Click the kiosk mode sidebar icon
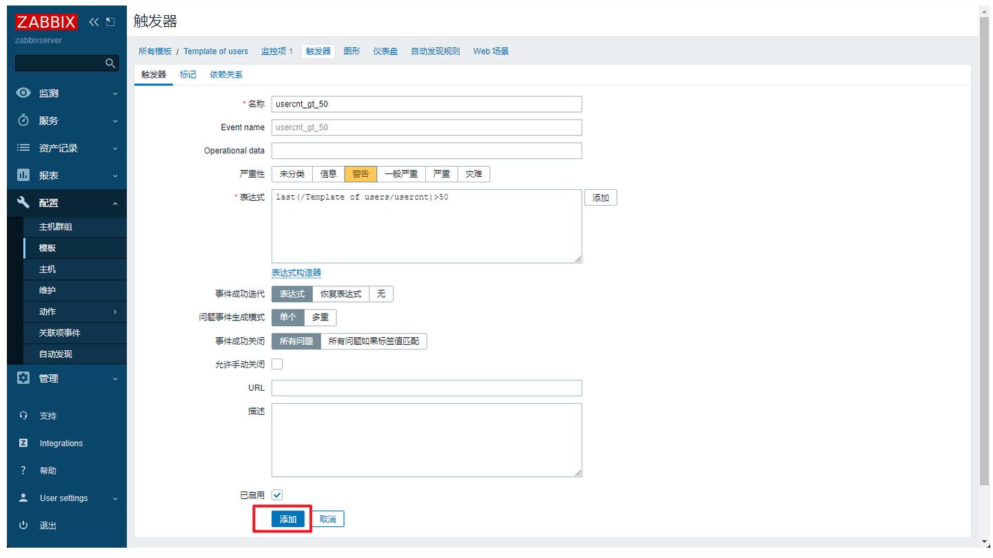 [x=110, y=21]
